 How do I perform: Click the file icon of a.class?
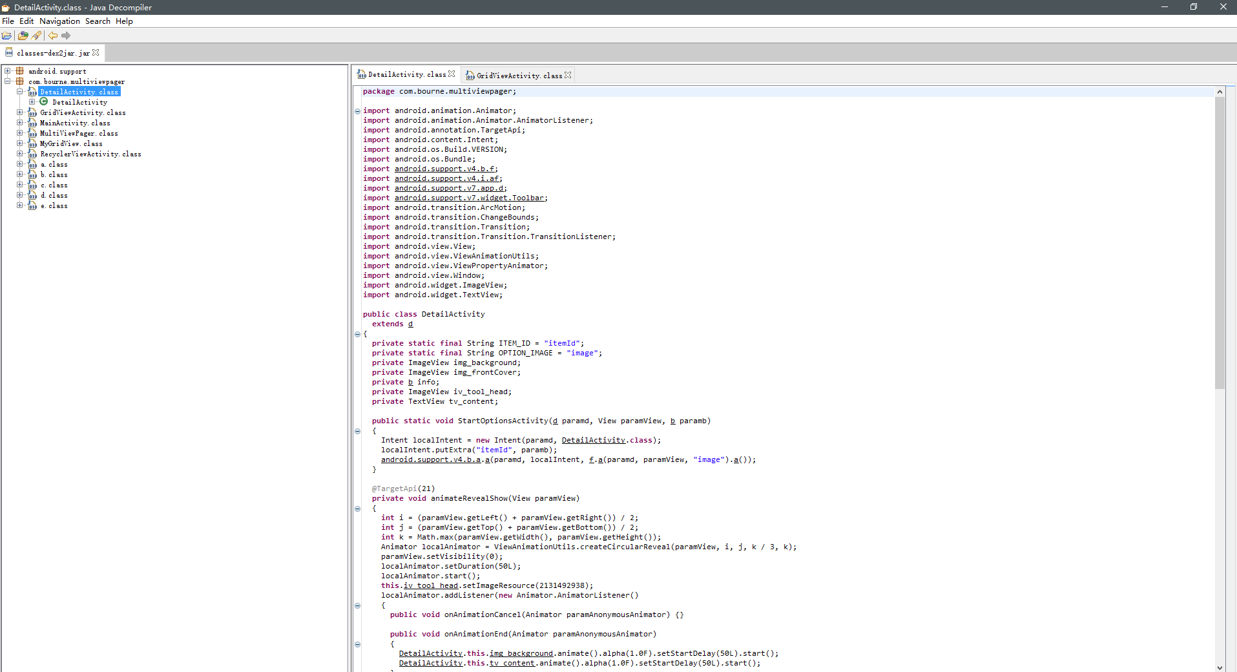[32, 164]
